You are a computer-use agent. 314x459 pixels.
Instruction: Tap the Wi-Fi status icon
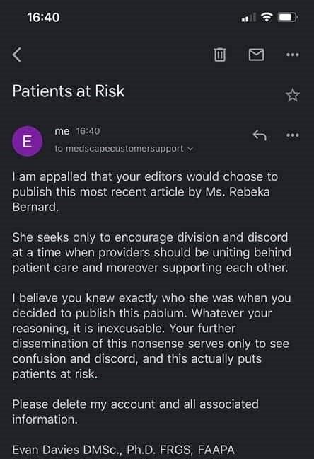(x=267, y=17)
